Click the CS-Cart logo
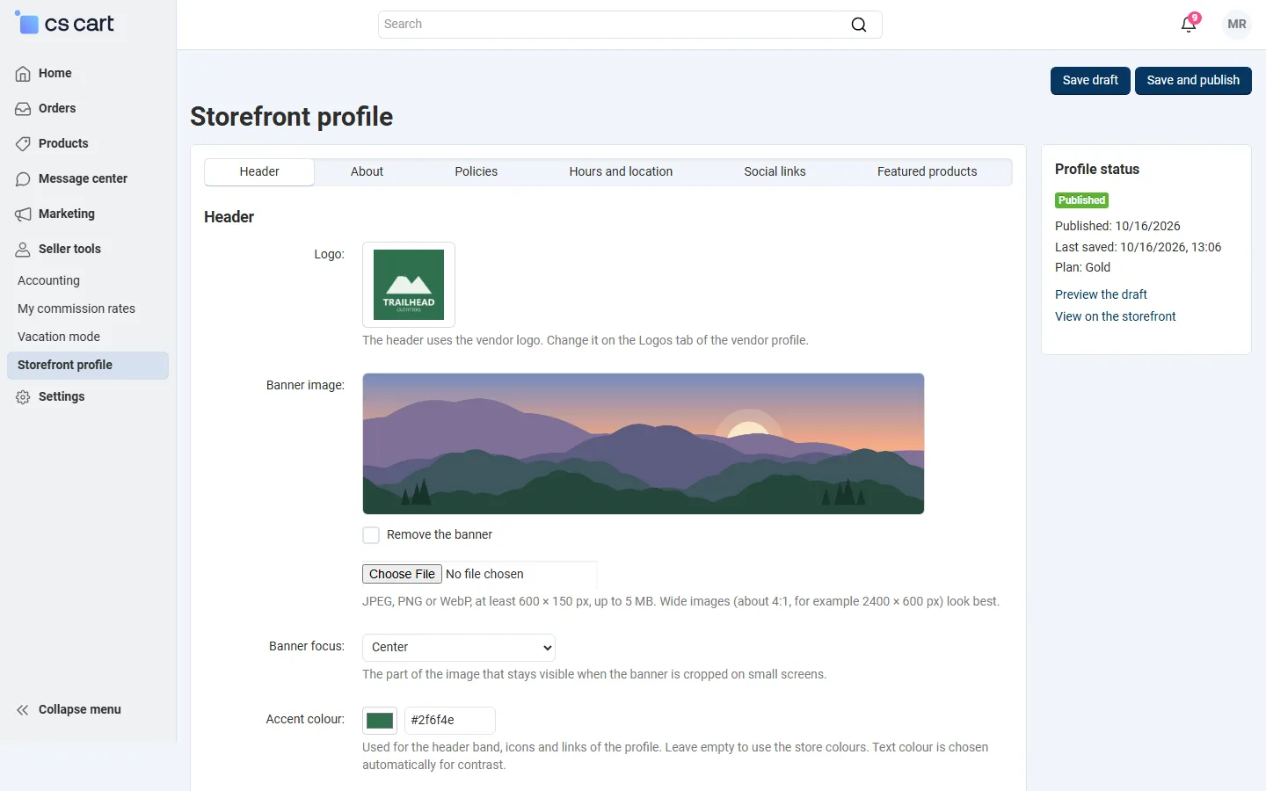Screen dimensions: 1266x791 (65, 24)
